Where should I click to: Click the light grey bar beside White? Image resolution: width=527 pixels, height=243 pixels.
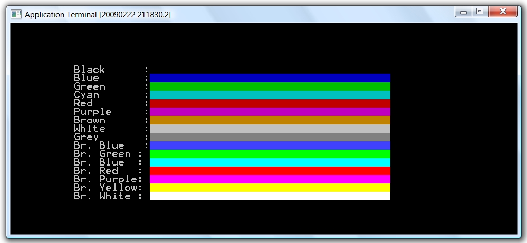pyautogui.click(x=270, y=129)
